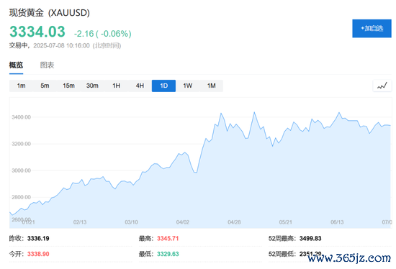Click the 3334.03 current price

tap(37, 32)
